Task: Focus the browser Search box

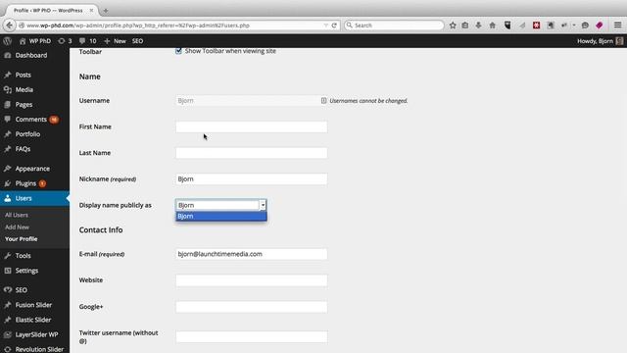Action: point(394,25)
